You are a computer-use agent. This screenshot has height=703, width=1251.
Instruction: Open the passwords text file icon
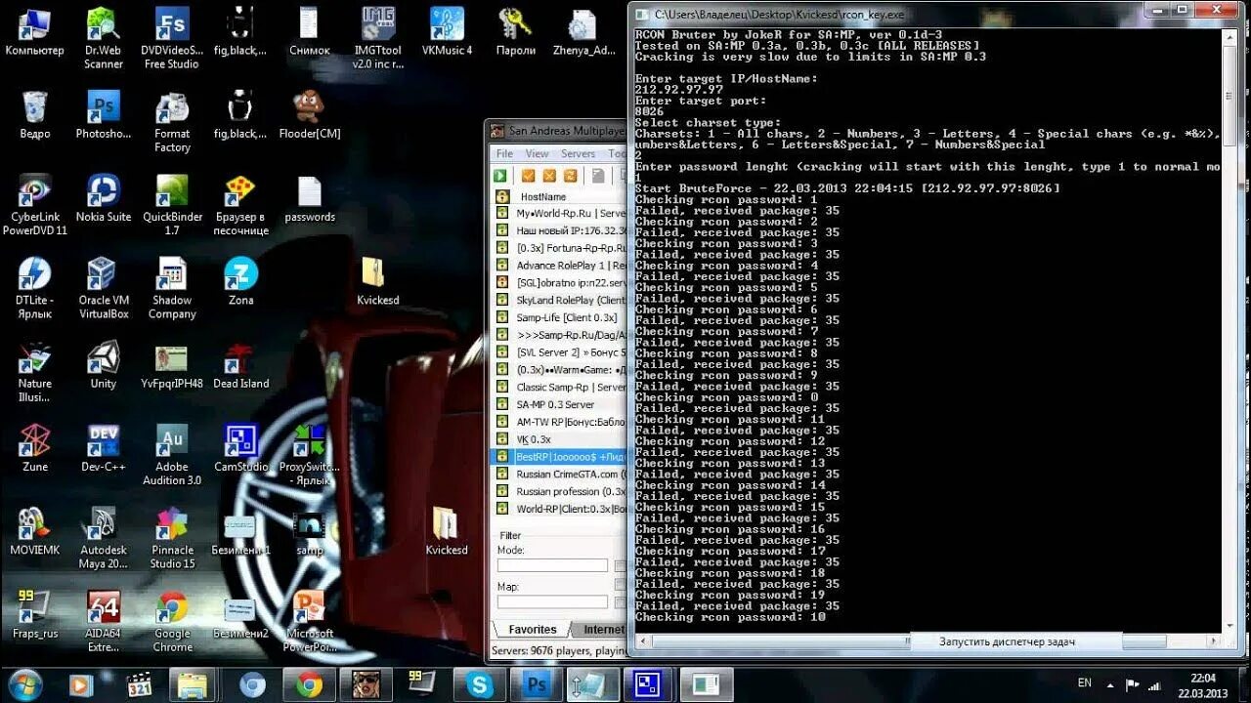click(310, 198)
